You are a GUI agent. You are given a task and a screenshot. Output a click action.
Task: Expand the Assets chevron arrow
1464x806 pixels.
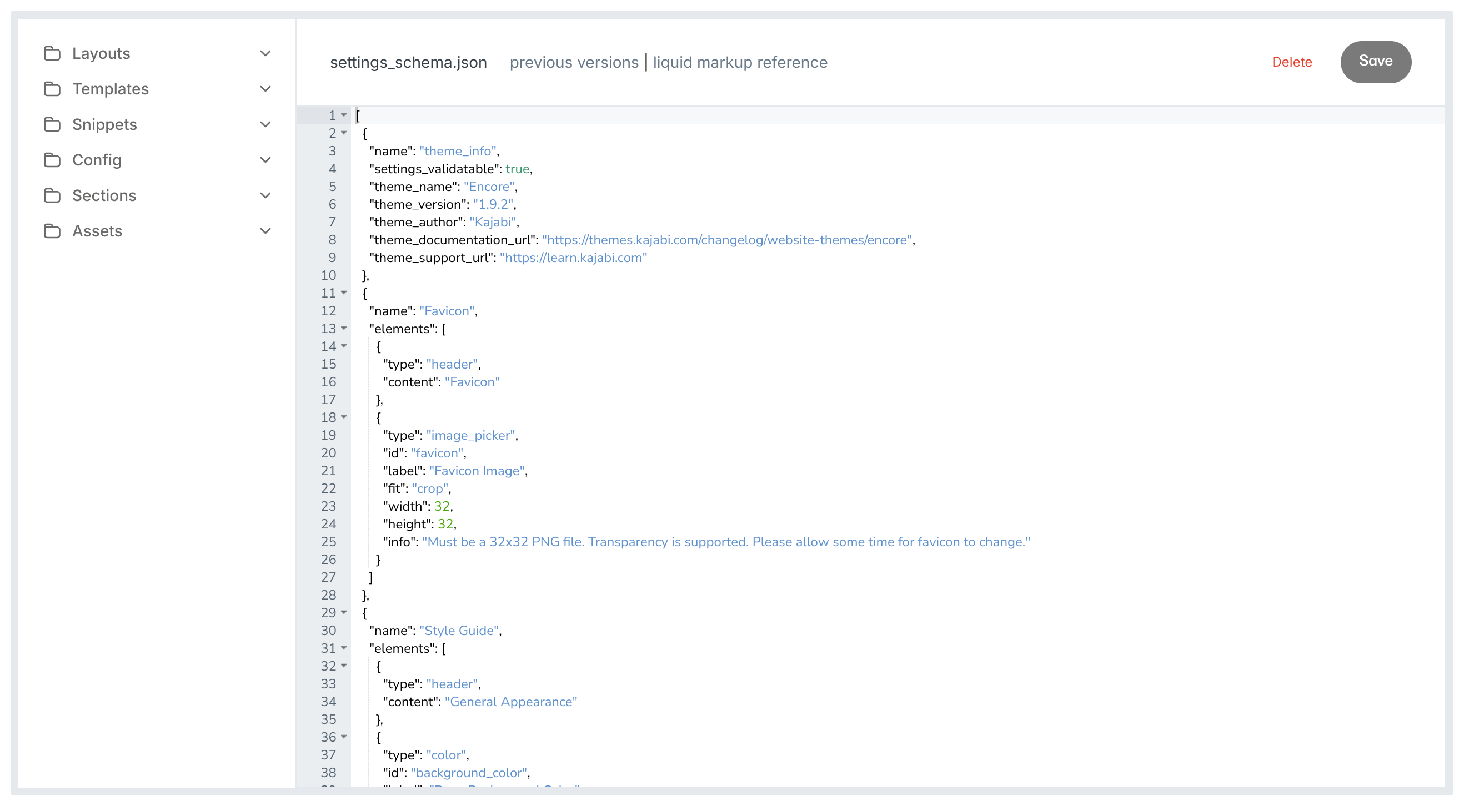[x=265, y=231]
